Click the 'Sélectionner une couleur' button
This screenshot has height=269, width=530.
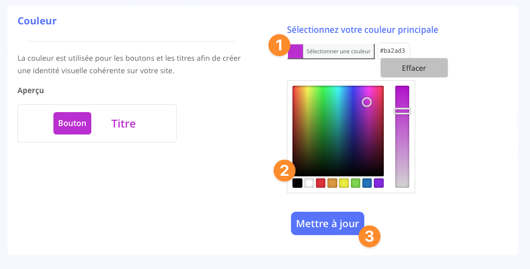point(338,51)
